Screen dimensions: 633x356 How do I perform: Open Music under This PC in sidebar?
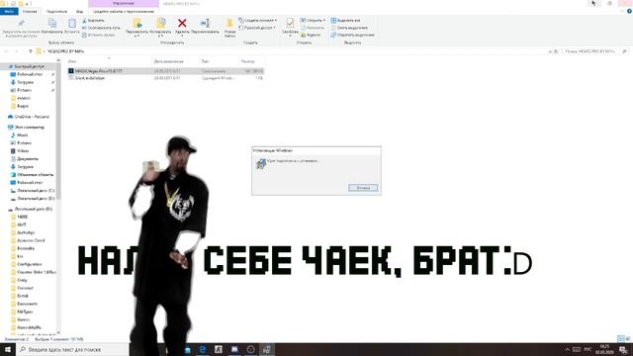[23, 134]
